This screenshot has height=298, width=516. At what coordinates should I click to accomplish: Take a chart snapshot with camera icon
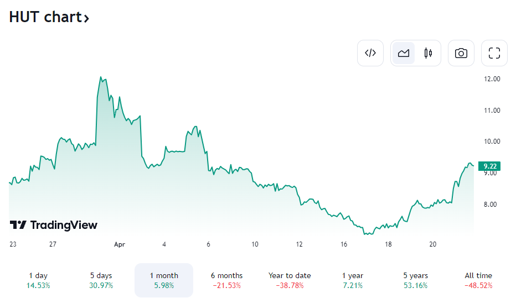point(461,53)
